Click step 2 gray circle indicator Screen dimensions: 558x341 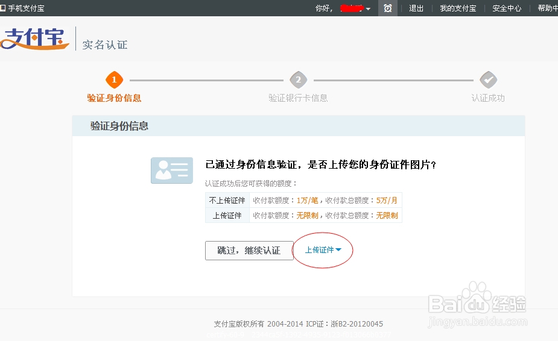298,80
